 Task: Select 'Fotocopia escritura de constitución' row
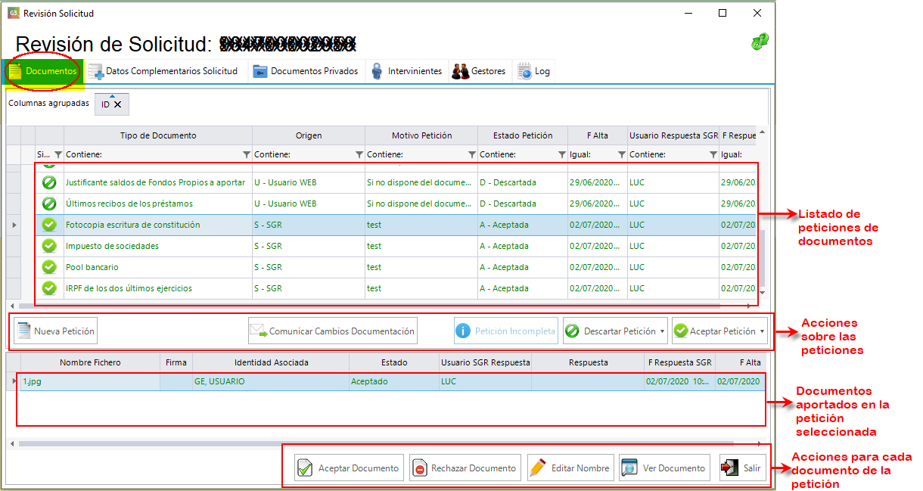(x=396, y=225)
